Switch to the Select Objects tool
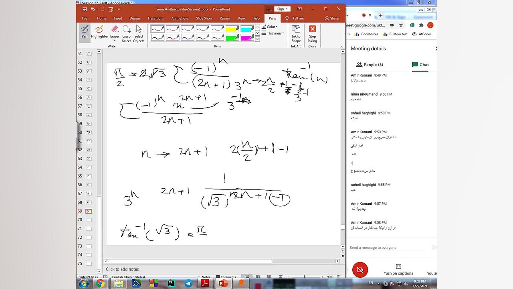 pyautogui.click(x=139, y=33)
